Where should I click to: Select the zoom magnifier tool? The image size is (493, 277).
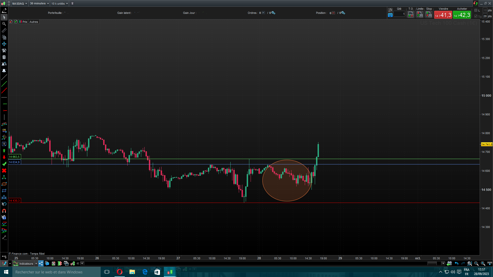tap(4, 24)
